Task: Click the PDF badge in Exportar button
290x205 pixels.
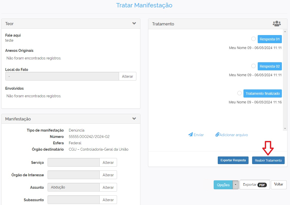Action: pos(262,185)
